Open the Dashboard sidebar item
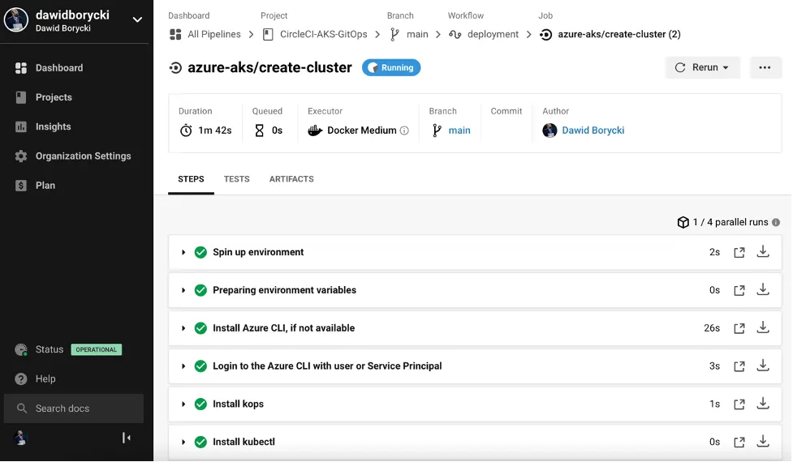The height and width of the screenshot is (462, 793). point(58,67)
